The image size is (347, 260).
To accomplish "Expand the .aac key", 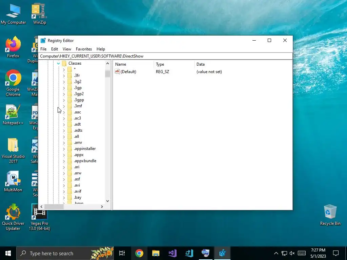I will tap(64, 112).
